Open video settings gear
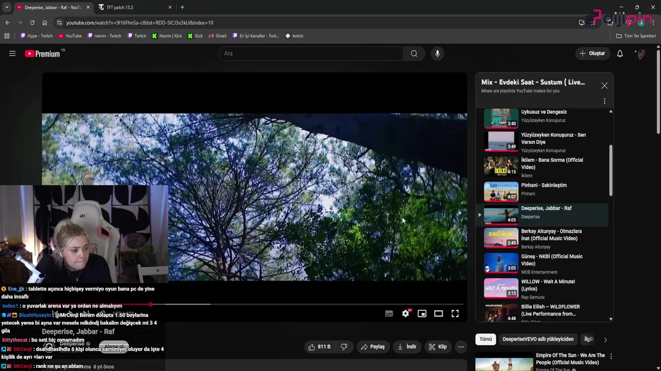 (406, 313)
